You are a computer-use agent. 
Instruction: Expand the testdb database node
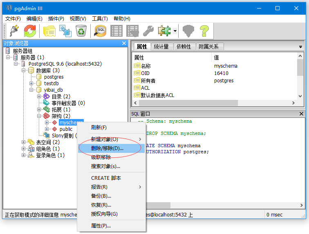point(31,84)
